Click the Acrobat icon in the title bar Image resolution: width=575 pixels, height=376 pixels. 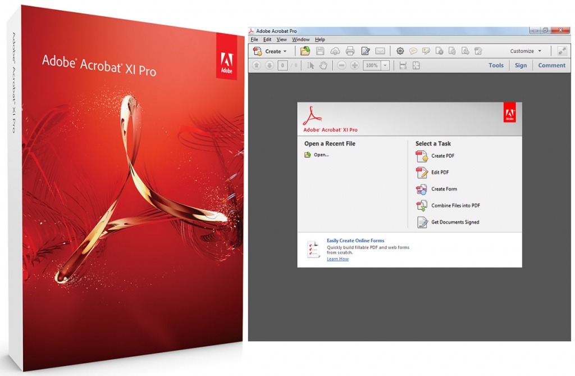pyautogui.click(x=252, y=31)
